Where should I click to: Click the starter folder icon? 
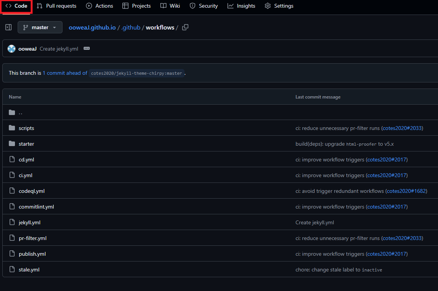(x=12, y=144)
